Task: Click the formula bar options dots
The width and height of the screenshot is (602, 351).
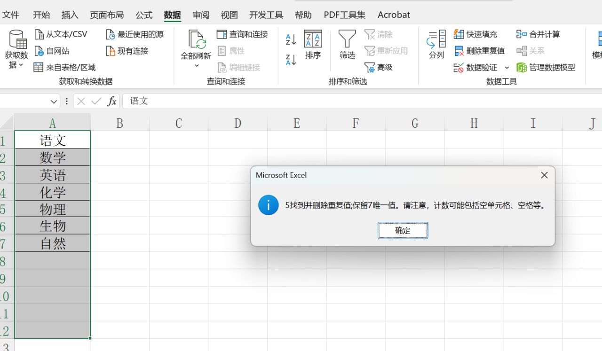Action: pyautogui.click(x=67, y=101)
